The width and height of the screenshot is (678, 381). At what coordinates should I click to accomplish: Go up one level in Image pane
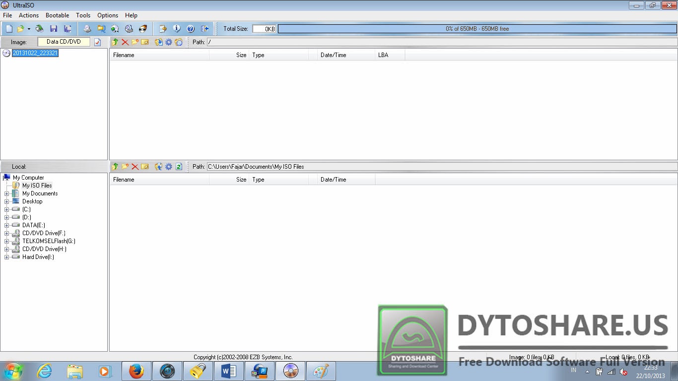point(115,42)
